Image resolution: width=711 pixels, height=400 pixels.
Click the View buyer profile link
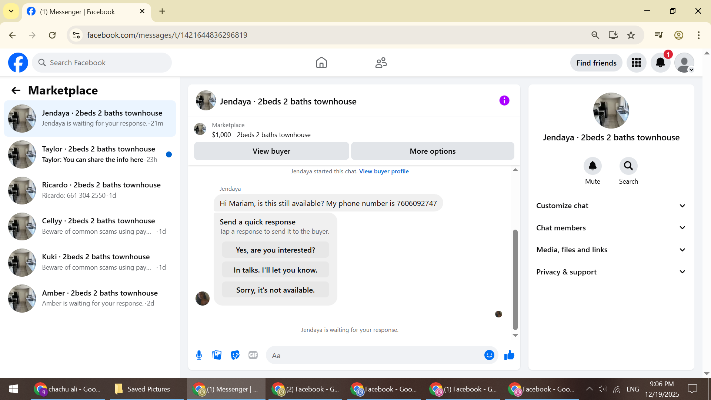click(384, 171)
